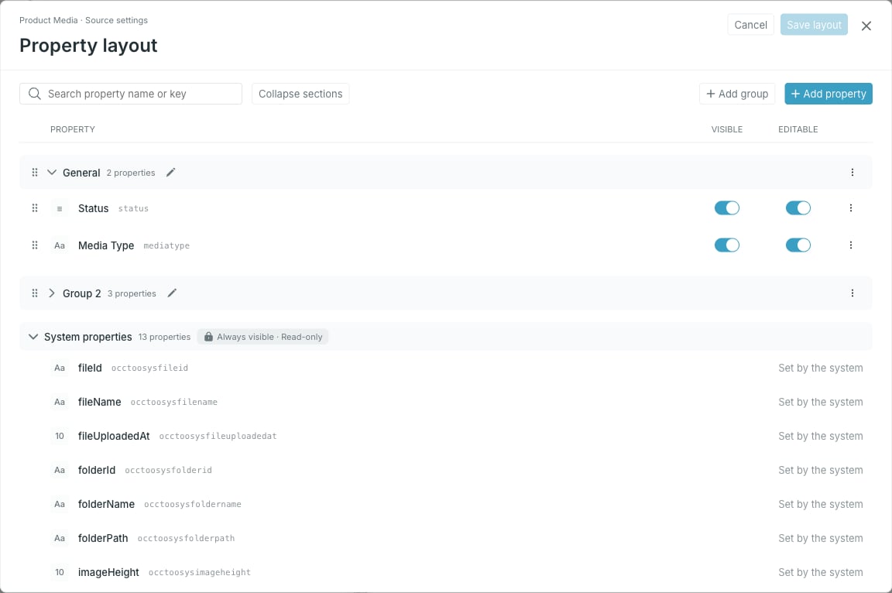Image resolution: width=892 pixels, height=593 pixels.
Task: Click the Status property type icon
Action: click(x=60, y=209)
